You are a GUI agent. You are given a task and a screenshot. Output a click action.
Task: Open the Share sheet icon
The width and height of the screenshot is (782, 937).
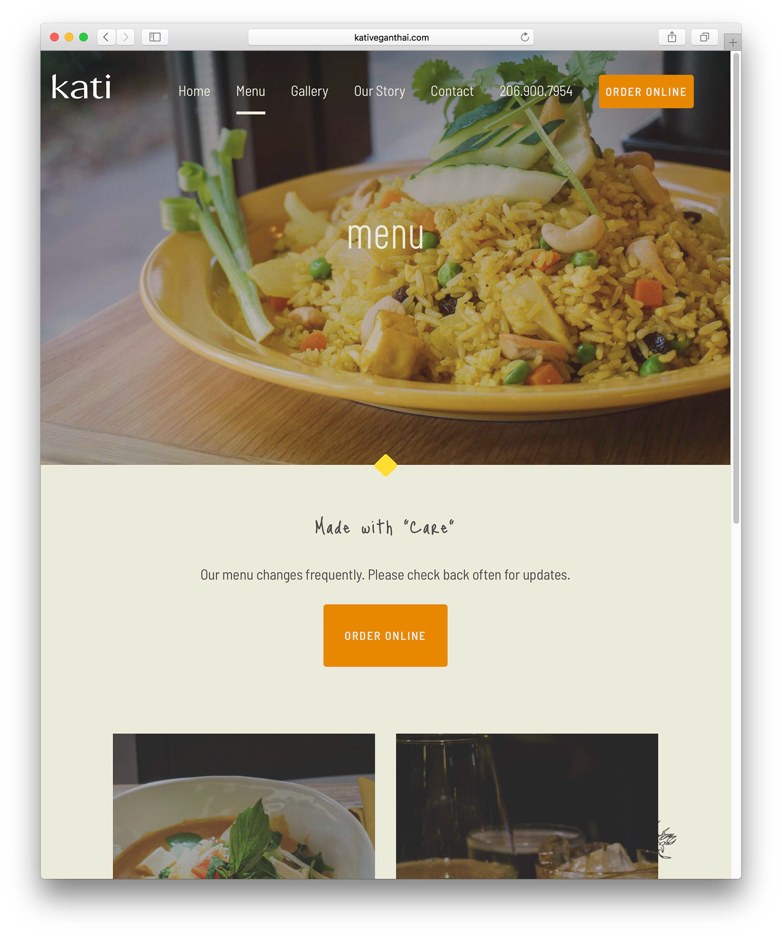[x=672, y=37]
